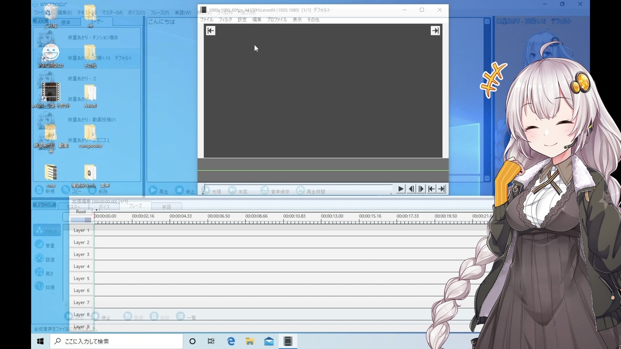Switch to フレーズ tab in VOICEROID2
The image size is (621, 349).
tap(135, 206)
